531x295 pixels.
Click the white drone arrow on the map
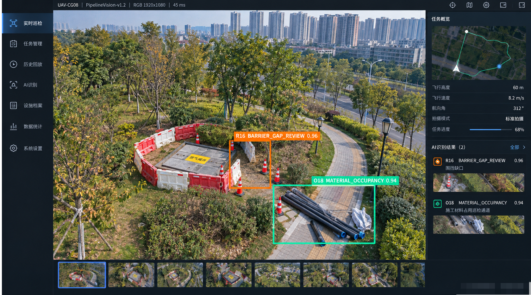point(456,68)
